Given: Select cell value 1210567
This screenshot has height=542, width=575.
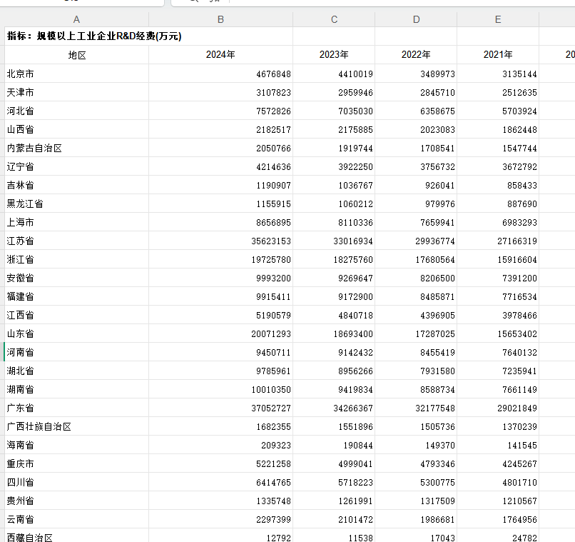Looking at the screenshot, I should tap(519, 501).
